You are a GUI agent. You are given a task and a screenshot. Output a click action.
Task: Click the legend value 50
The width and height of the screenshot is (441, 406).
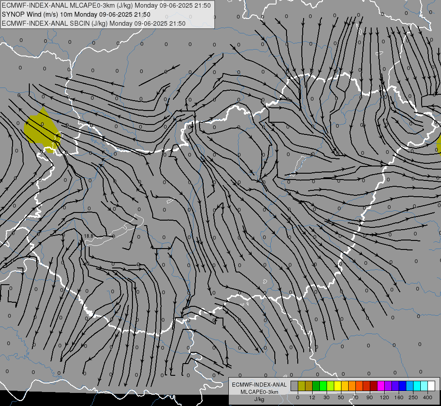coord(341,397)
